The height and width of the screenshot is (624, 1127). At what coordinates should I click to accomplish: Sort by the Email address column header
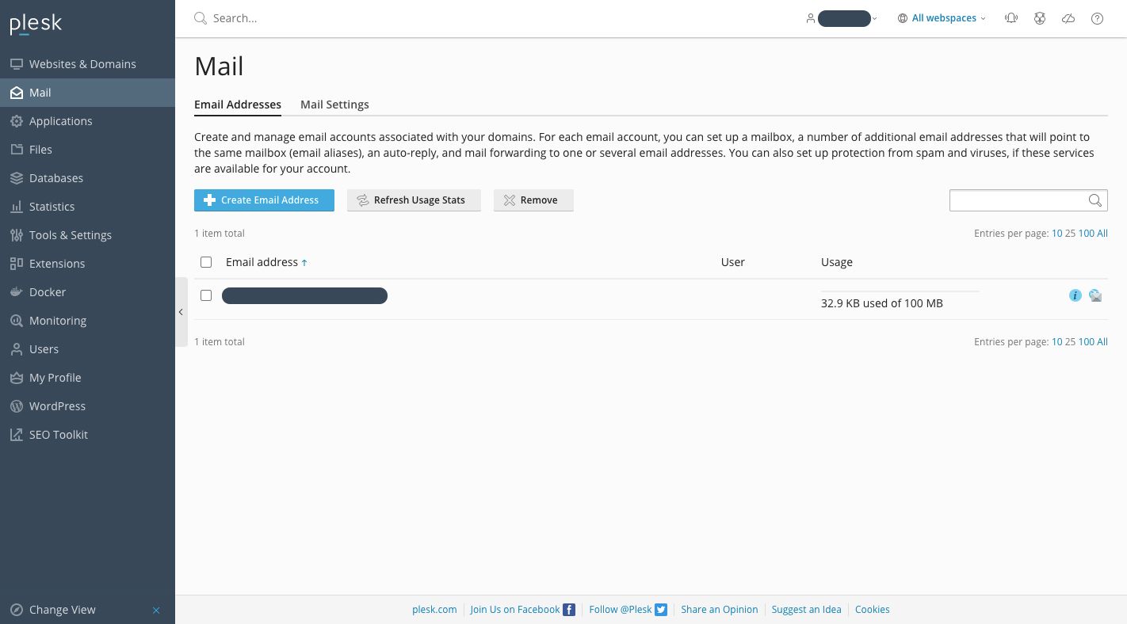point(262,262)
